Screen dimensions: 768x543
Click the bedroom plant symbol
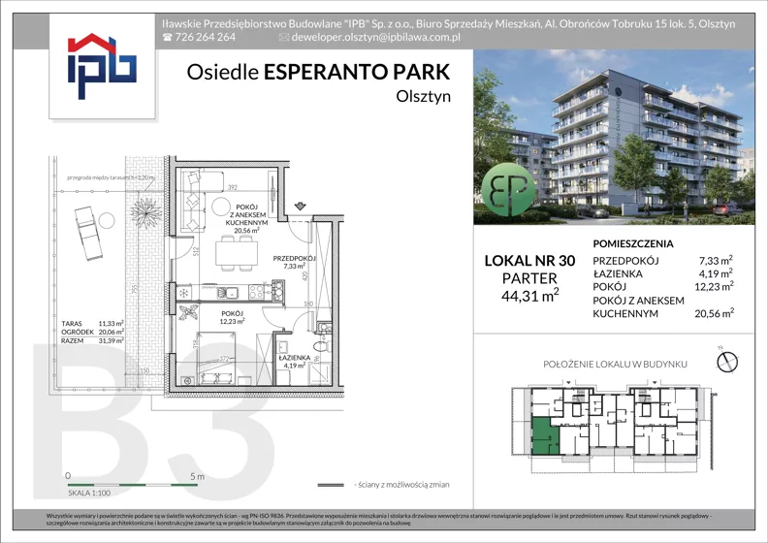[189, 312]
